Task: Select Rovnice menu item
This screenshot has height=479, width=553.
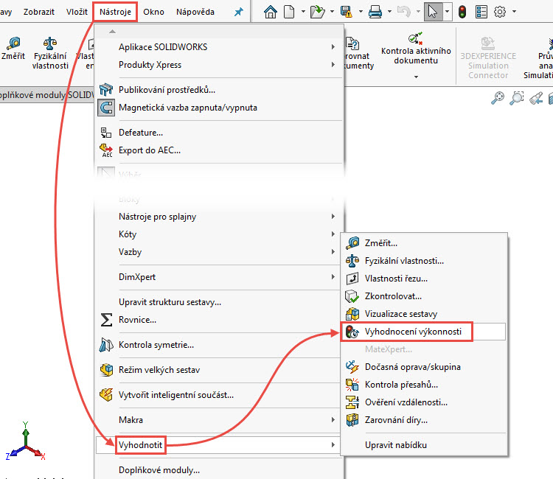Action: tap(219, 320)
